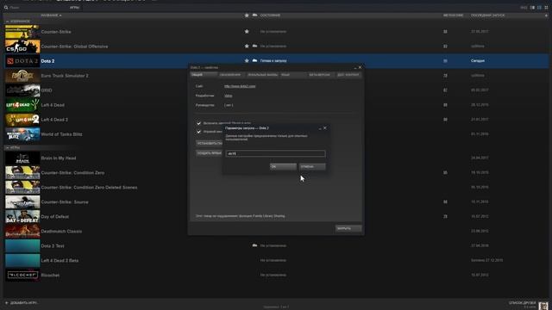Click the search magnifier icon

point(6,8)
